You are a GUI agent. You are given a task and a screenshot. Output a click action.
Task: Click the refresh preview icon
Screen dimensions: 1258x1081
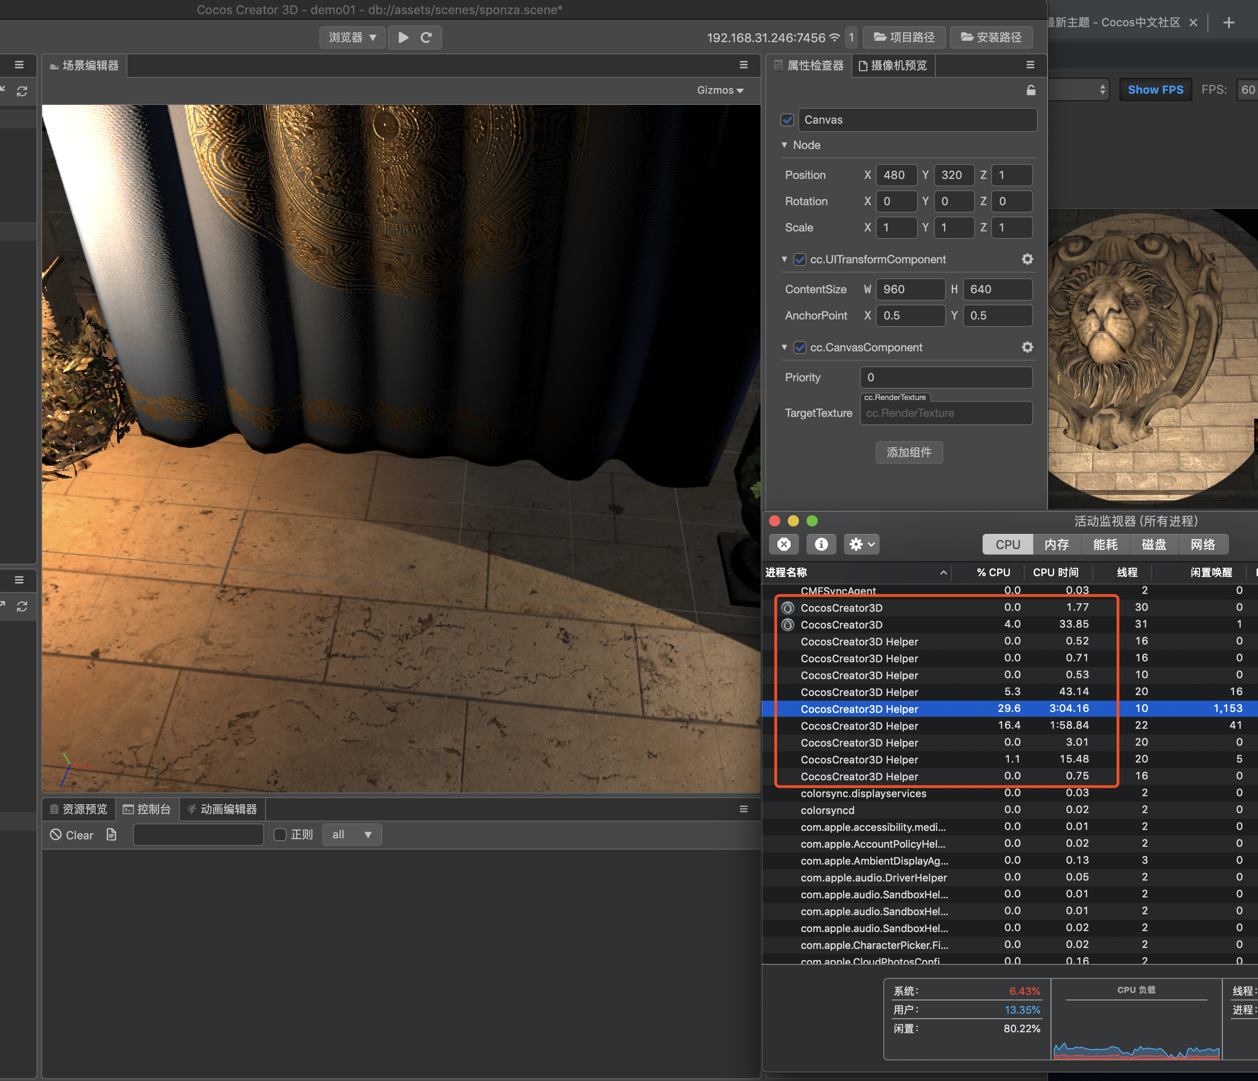tap(426, 37)
